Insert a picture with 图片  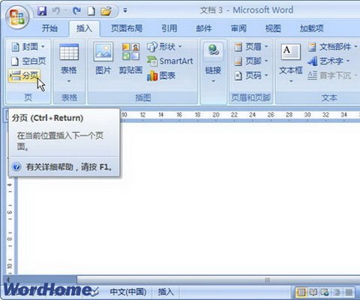103,59
